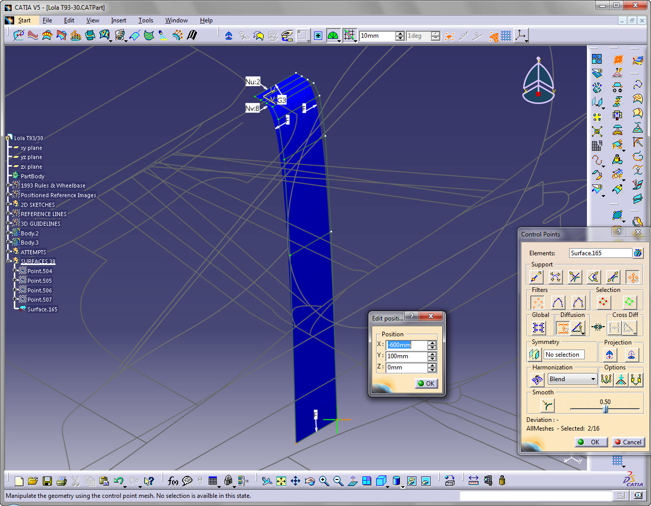651x506 pixels.
Task: Click Cancel in Control Points panel
Action: pos(628,442)
